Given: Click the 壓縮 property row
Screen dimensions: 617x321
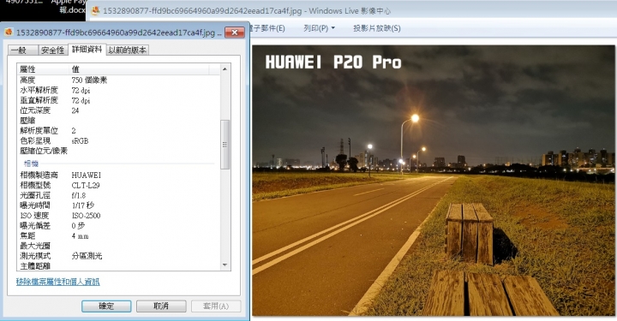Looking at the screenshot, I should pyautogui.click(x=118, y=121).
